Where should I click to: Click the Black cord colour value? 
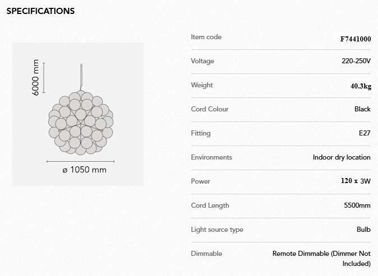tap(362, 109)
